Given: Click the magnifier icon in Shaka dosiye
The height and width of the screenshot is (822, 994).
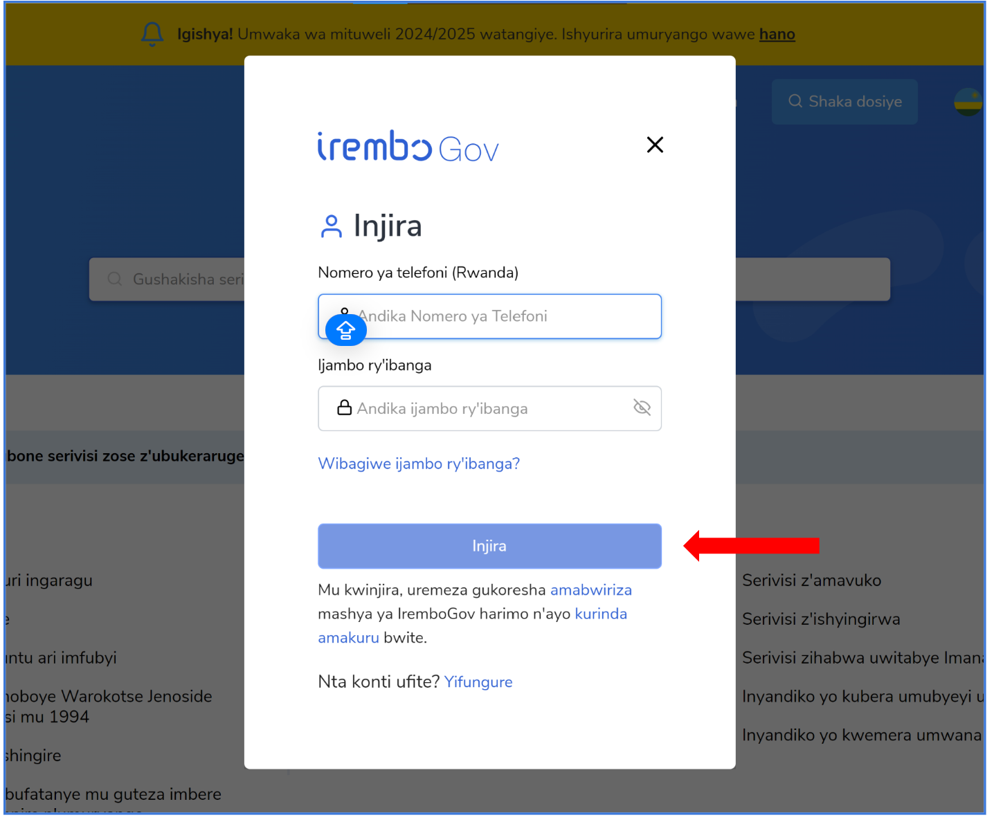Looking at the screenshot, I should coord(795,101).
